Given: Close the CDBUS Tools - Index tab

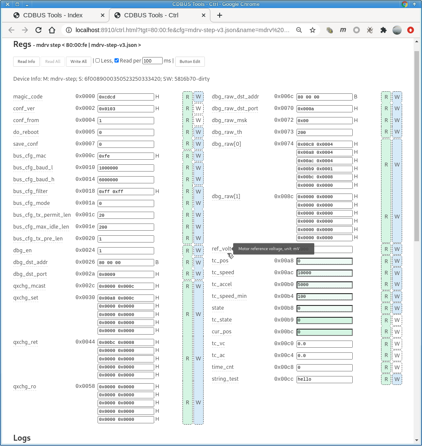Looking at the screenshot, I should tap(103, 15).
